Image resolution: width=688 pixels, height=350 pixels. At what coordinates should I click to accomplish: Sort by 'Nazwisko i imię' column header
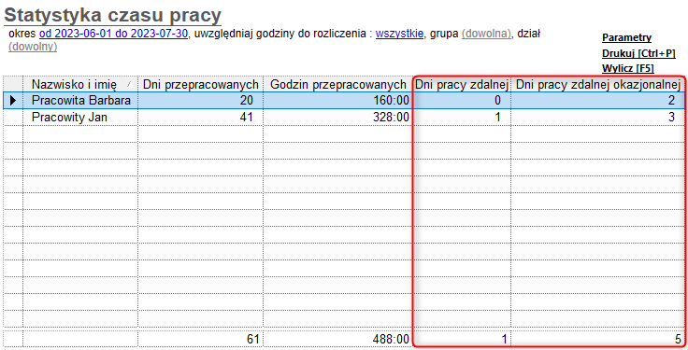click(80, 84)
